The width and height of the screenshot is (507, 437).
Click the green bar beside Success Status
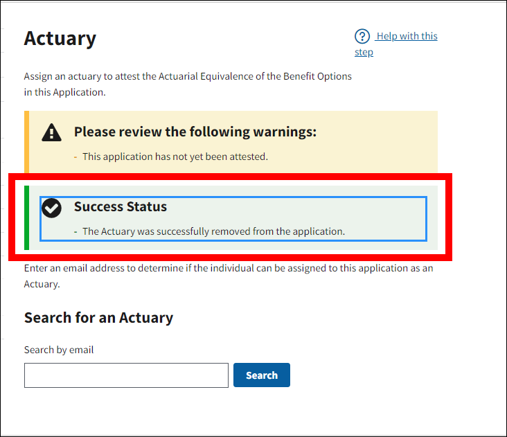tap(26, 217)
